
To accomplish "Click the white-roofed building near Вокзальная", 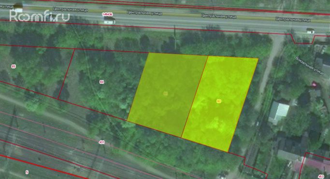I will tap(279, 112).
